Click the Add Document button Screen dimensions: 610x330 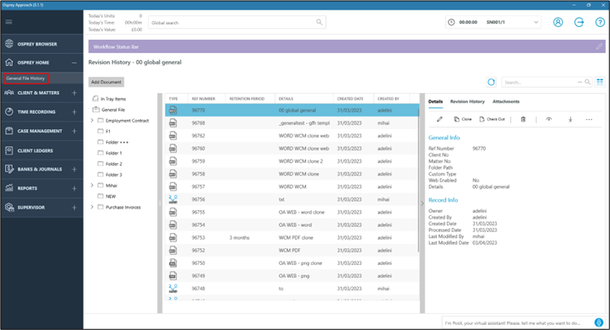pos(106,82)
